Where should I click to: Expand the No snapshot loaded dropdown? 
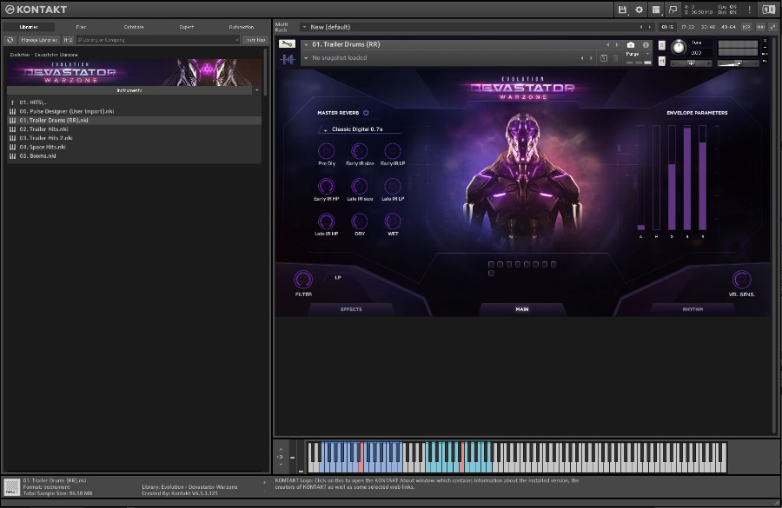click(x=307, y=58)
